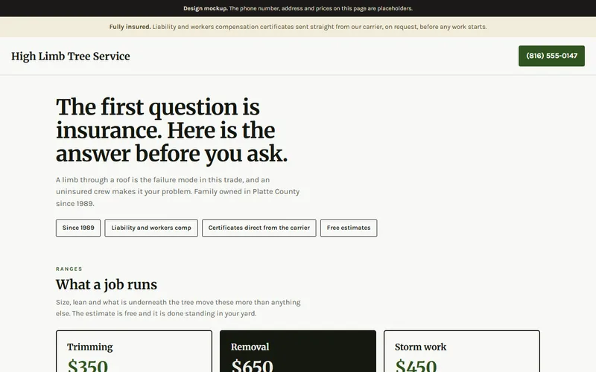596x372 pixels.
Task: Call the (816) 555-0147 phone button
Action: pyautogui.click(x=551, y=56)
